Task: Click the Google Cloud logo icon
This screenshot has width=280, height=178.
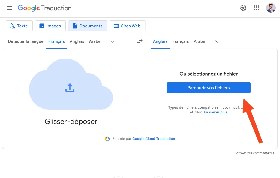Action: pos(107,139)
